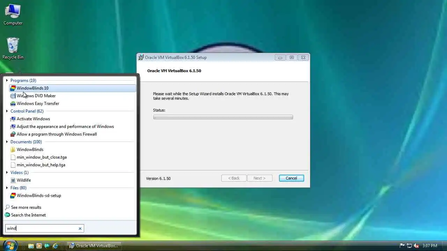
Task: Open Windows Explorer from quick launch
Action: pos(31,246)
